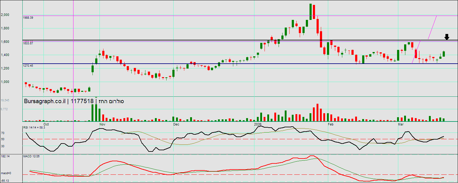Click the tallest green candle at the price peak
458x183 pixels.
pos(310,12)
